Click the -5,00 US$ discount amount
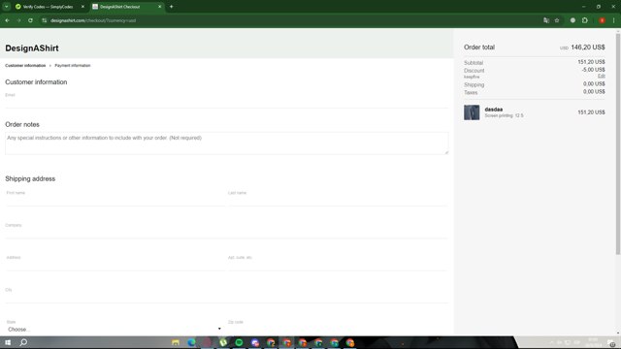Viewport: 621px width, 349px height. [x=593, y=70]
